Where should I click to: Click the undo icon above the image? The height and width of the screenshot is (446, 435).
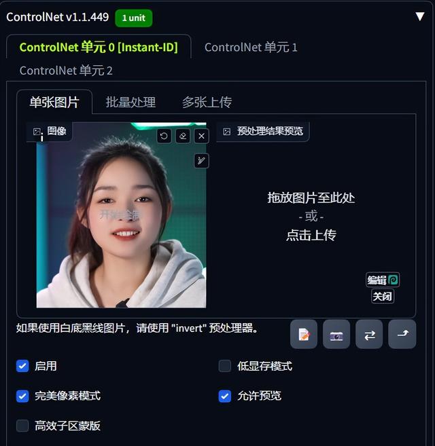[x=164, y=136]
